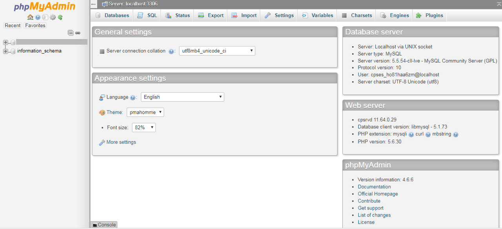Click the 'Database server' panel header
This screenshot has height=229, width=502.
coord(421,32)
